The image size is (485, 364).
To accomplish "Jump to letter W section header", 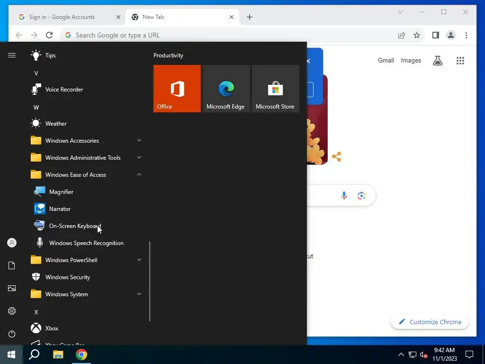I will tap(36, 108).
